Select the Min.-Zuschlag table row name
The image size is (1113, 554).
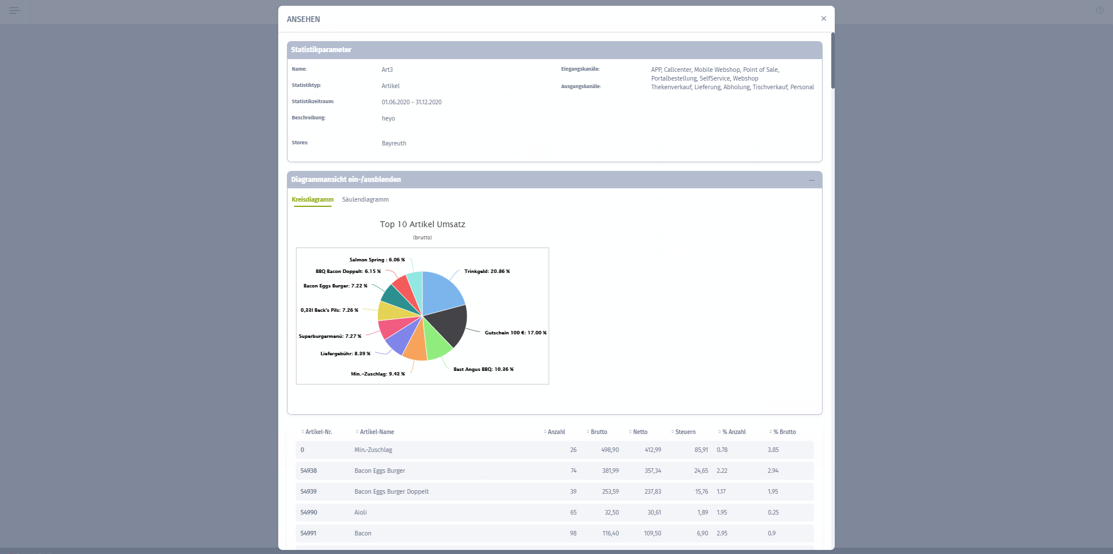[373, 450]
